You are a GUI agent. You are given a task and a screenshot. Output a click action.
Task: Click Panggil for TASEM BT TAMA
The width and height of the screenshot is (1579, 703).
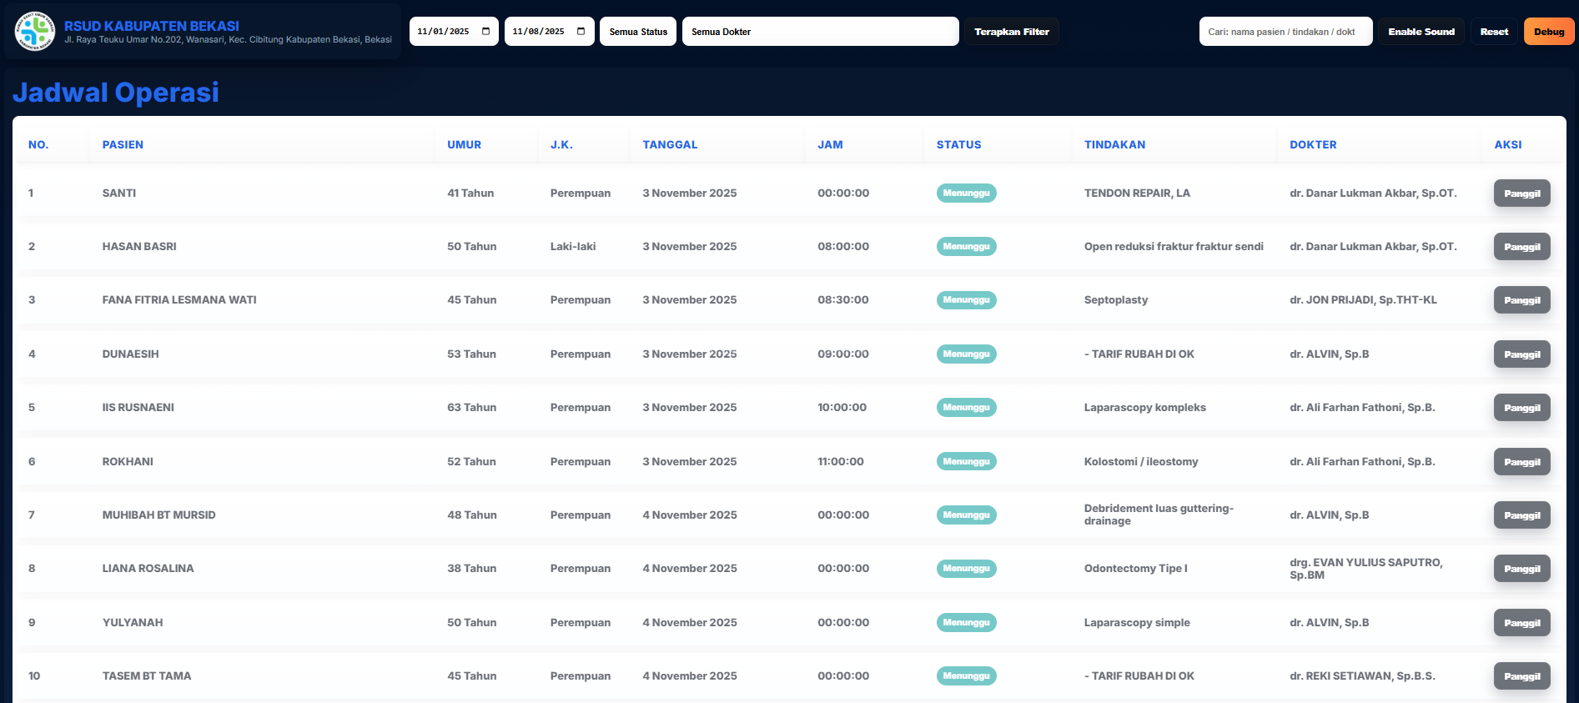pos(1521,676)
